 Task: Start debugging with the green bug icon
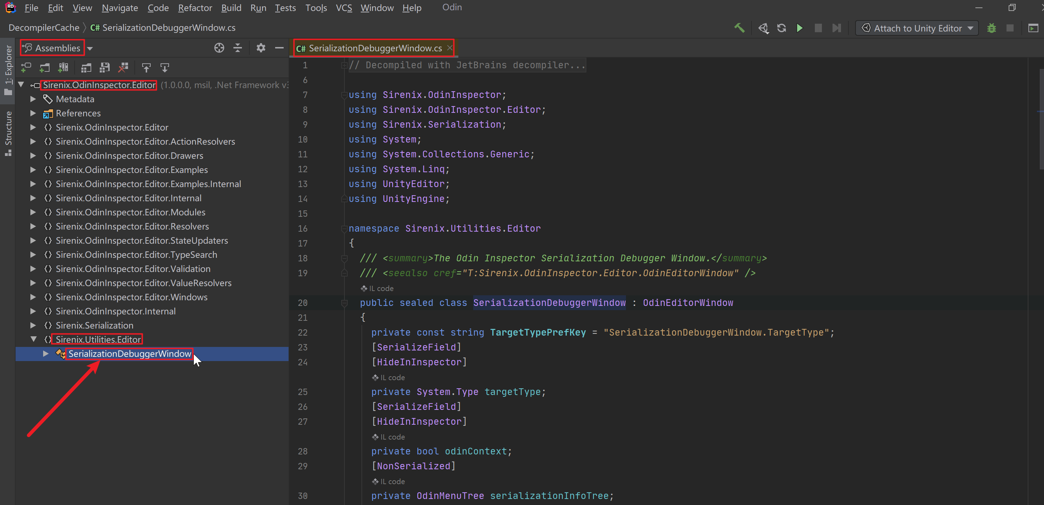pos(991,28)
